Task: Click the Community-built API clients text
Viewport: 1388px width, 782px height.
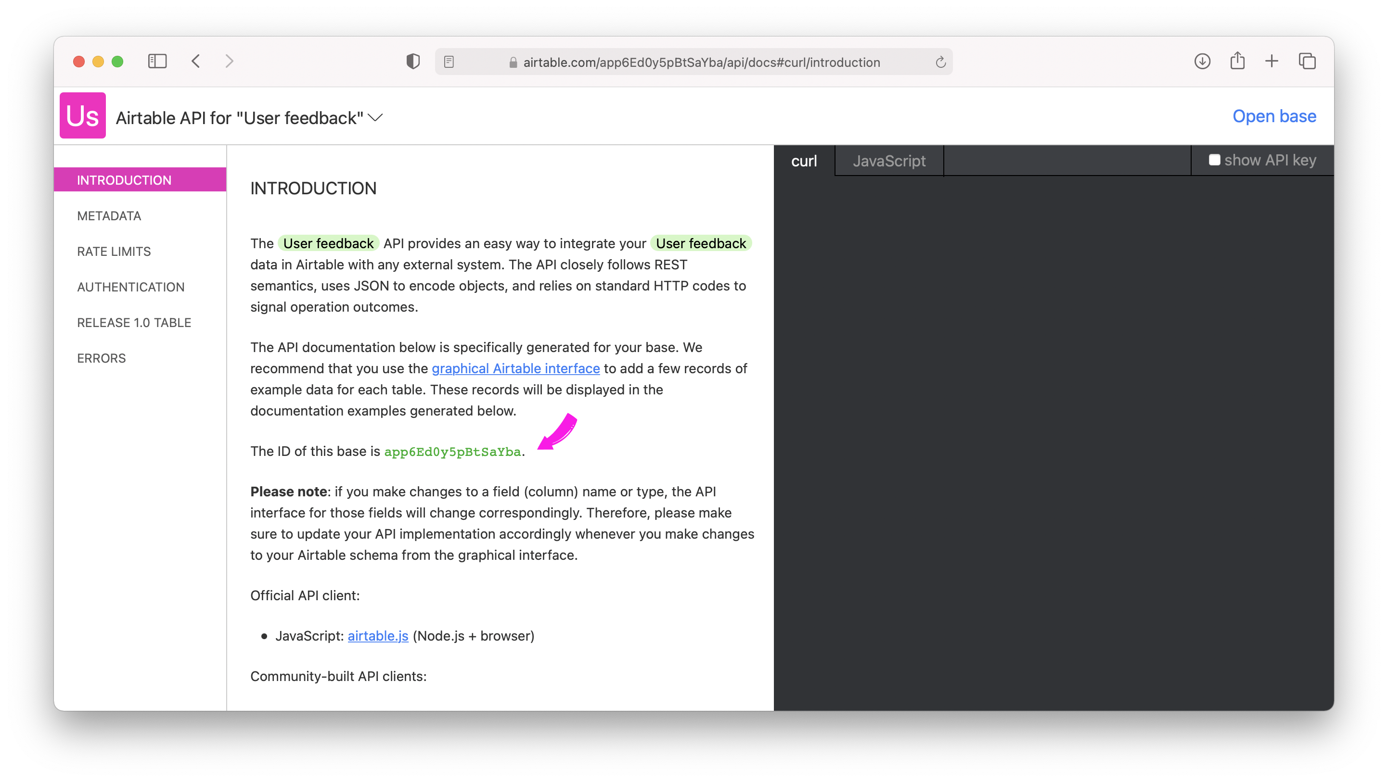Action: pos(338,677)
